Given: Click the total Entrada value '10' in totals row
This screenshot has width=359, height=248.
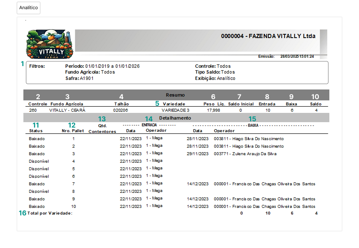Looking at the screenshot, I should [268, 213].
